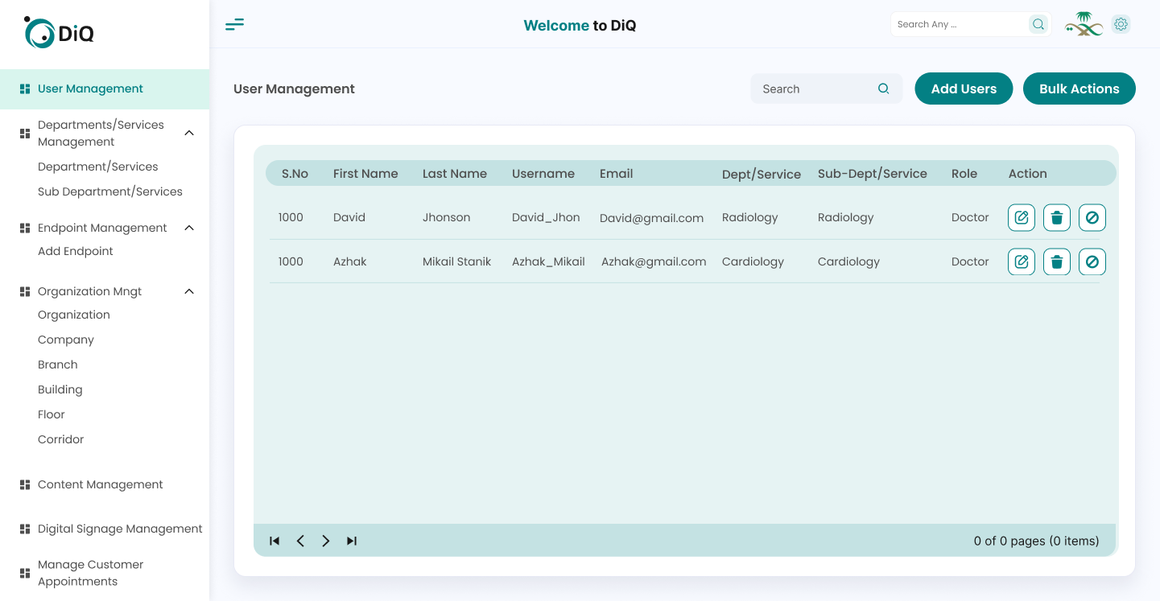Open Department/Services submenu item
This screenshot has width=1160, height=601.
(98, 167)
